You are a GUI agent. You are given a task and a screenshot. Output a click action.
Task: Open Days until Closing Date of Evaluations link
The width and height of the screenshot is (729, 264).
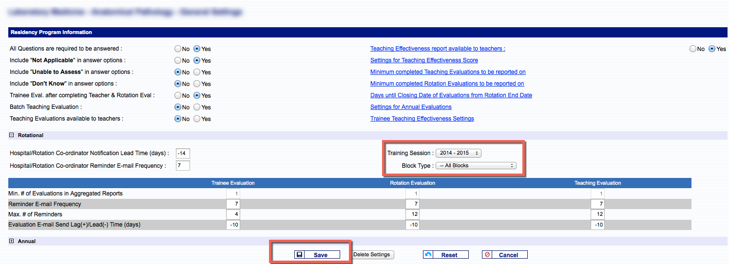pyautogui.click(x=451, y=95)
